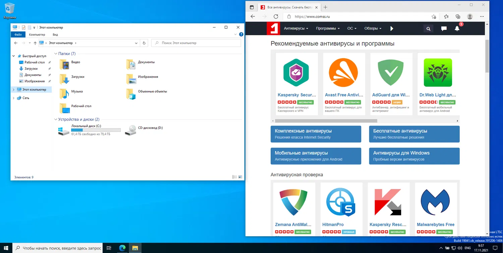Open the Edge Favorites list icon
503x253 pixels.
(446, 16)
